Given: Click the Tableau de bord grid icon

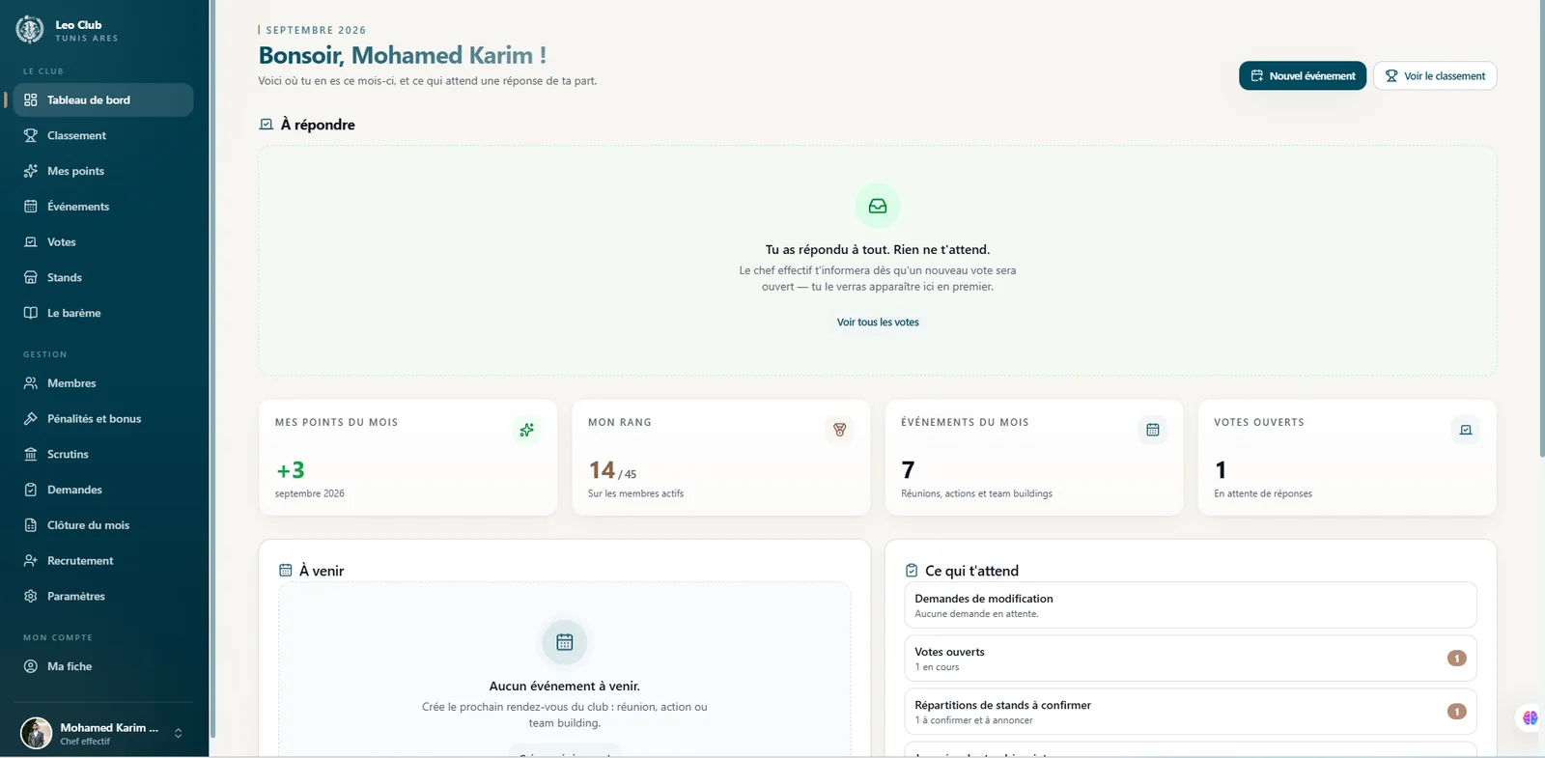Looking at the screenshot, I should point(31,100).
